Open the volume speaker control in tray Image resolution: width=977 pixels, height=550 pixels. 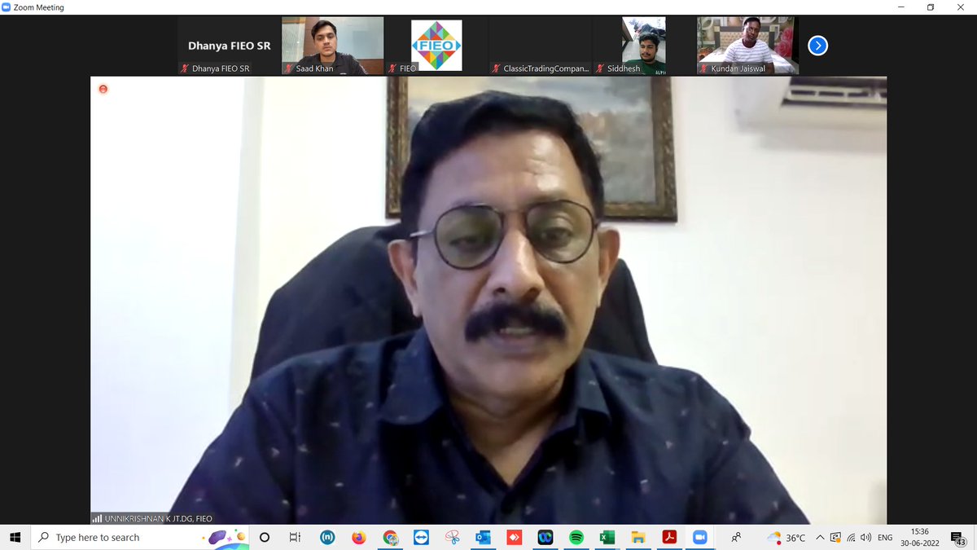pyautogui.click(x=865, y=538)
